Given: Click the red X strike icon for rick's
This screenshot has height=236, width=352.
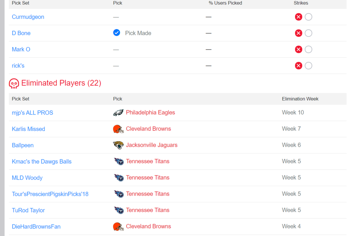Looking at the screenshot, I should point(298,66).
